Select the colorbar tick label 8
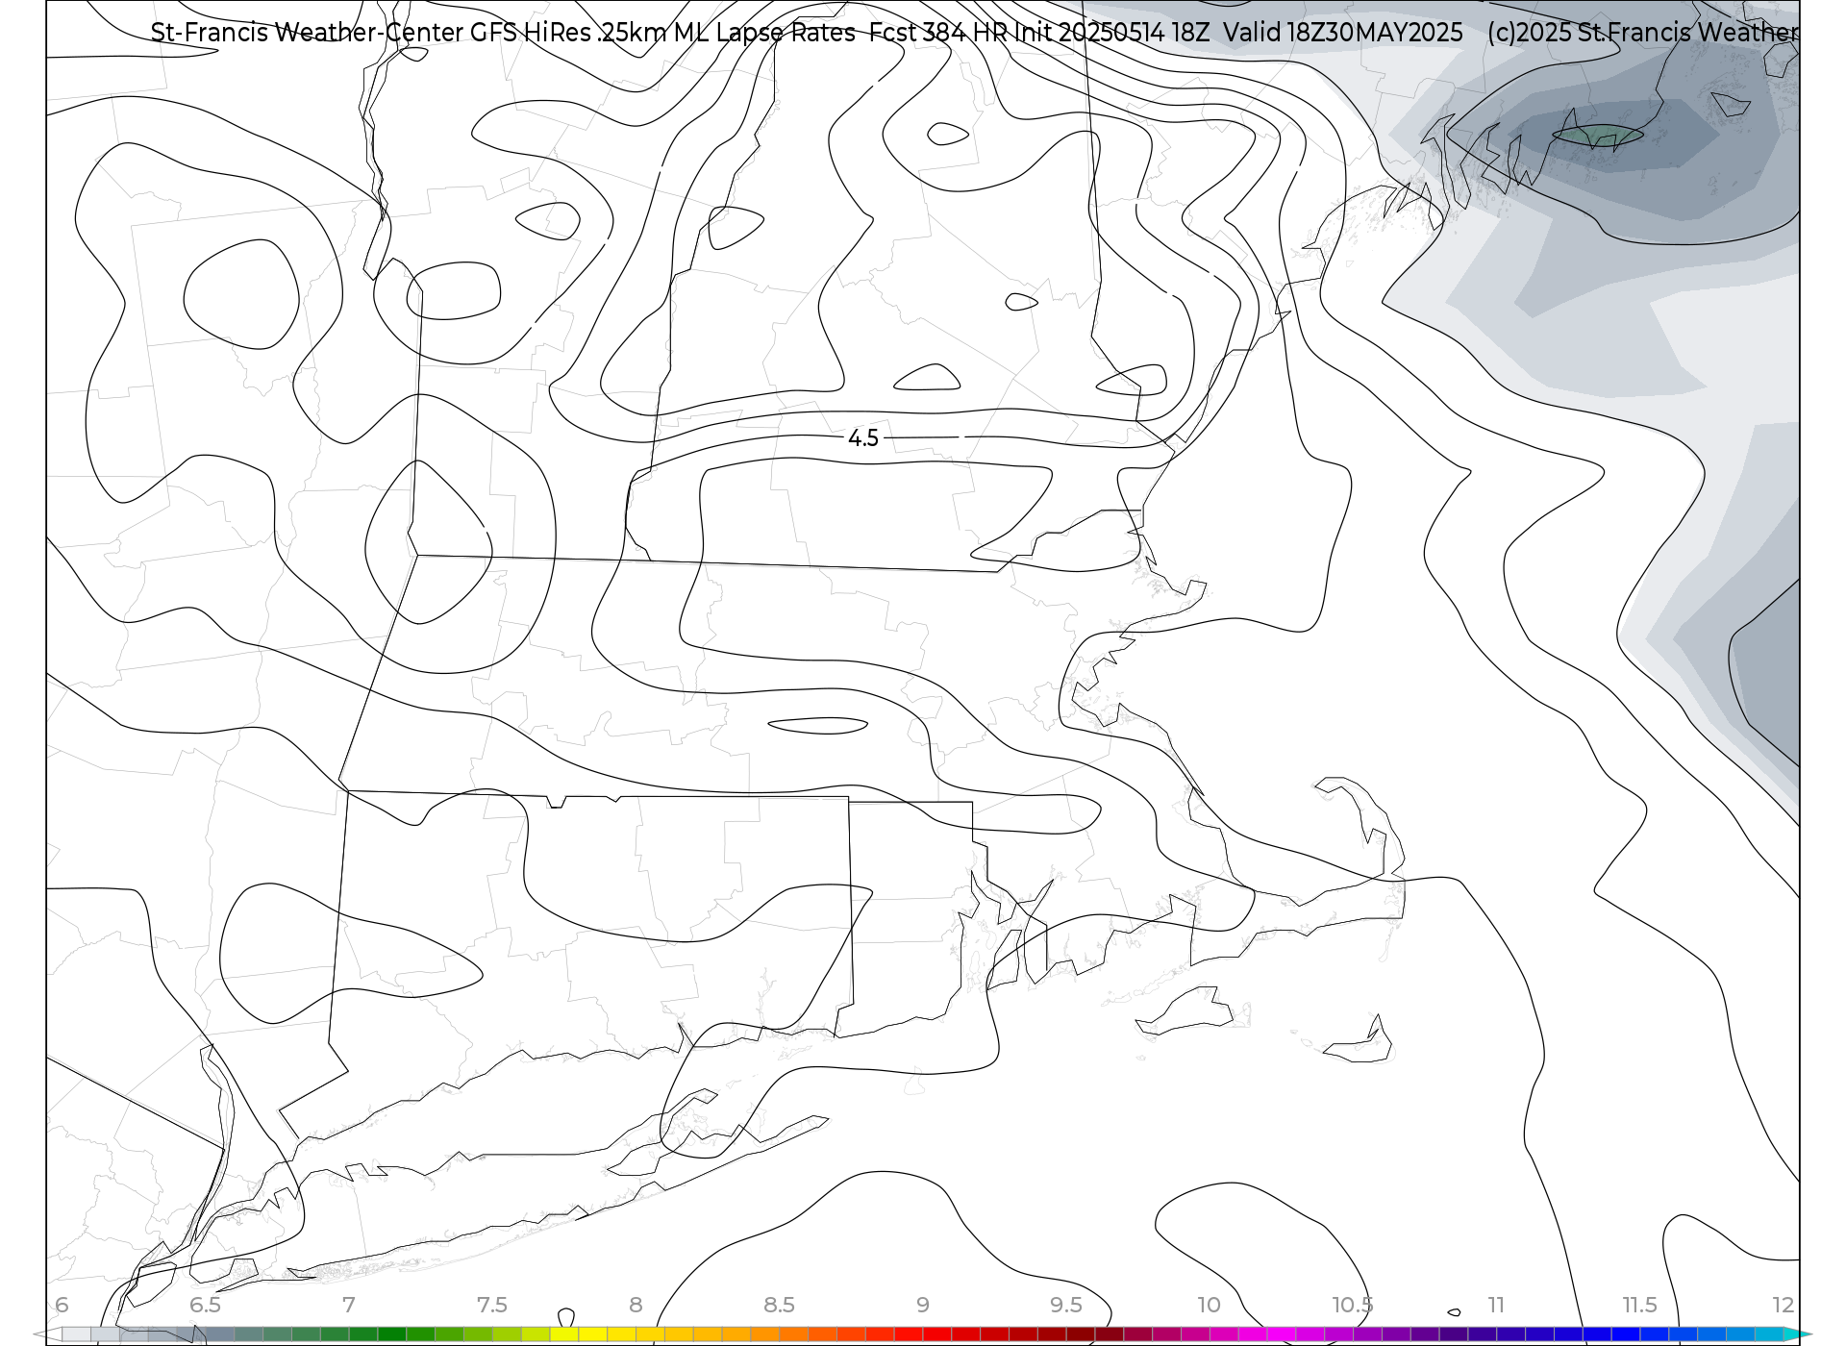 [x=636, y=1305]
